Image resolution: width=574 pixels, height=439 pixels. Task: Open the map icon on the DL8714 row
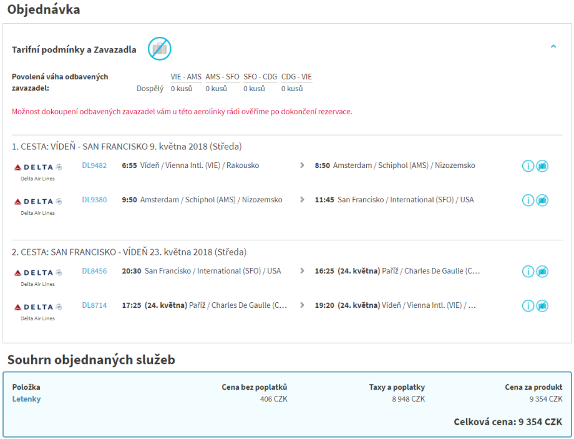pos(542,306)
